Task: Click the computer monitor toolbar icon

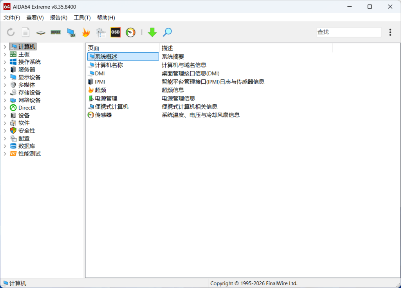Action: click(x=71, y=32)
